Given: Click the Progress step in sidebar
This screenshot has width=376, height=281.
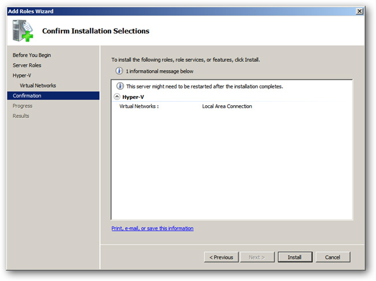Looking at the screenshot, I should 23,106.
